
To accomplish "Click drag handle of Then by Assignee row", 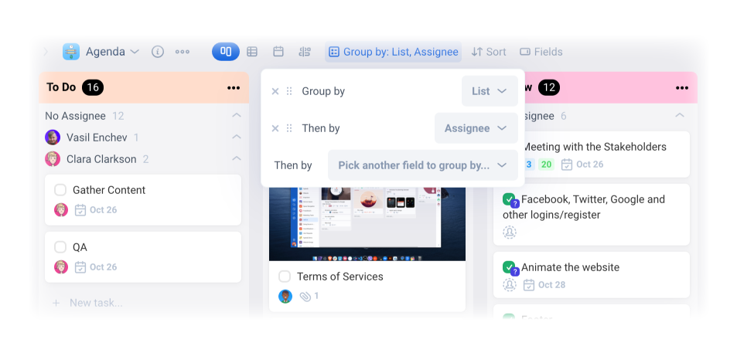I will (289, 128).
